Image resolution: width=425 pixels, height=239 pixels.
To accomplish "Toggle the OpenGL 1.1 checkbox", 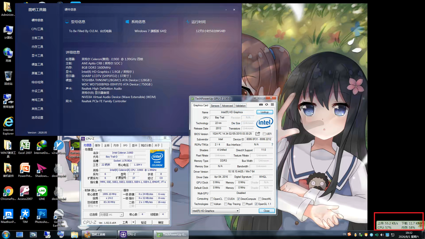I will 256,204.
